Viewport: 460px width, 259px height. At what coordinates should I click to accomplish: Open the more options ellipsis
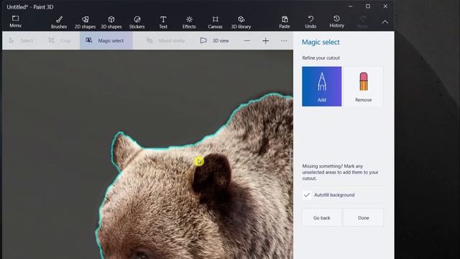tap(284, 41)
